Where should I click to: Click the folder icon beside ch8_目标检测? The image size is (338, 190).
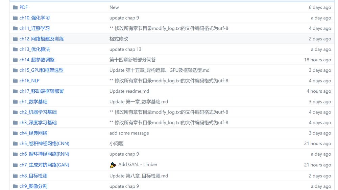15,176
